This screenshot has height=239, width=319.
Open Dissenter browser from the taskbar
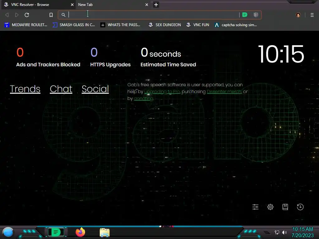click(56, 232)
